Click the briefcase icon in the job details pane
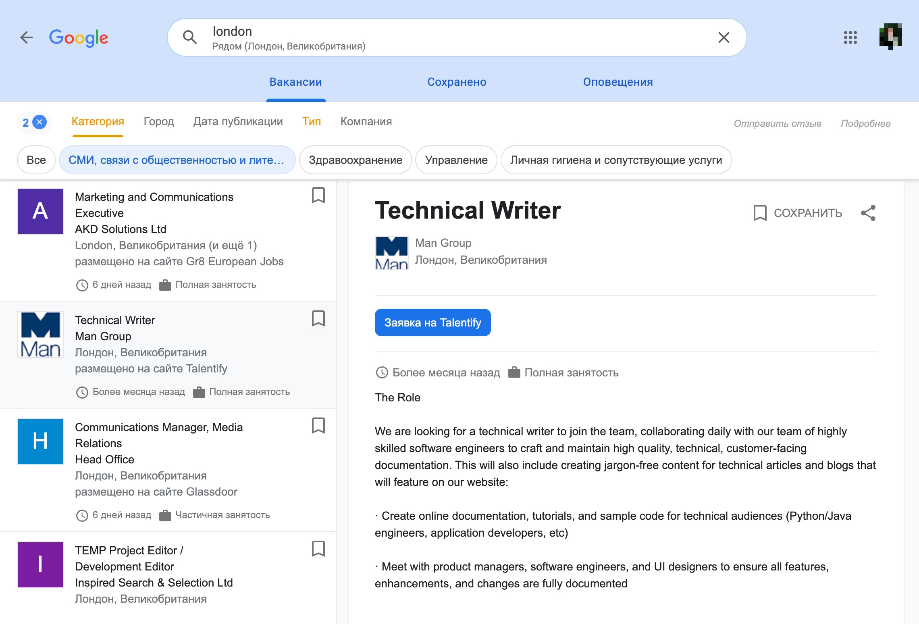This screenshot has height=624, width=919. point(514,372)
